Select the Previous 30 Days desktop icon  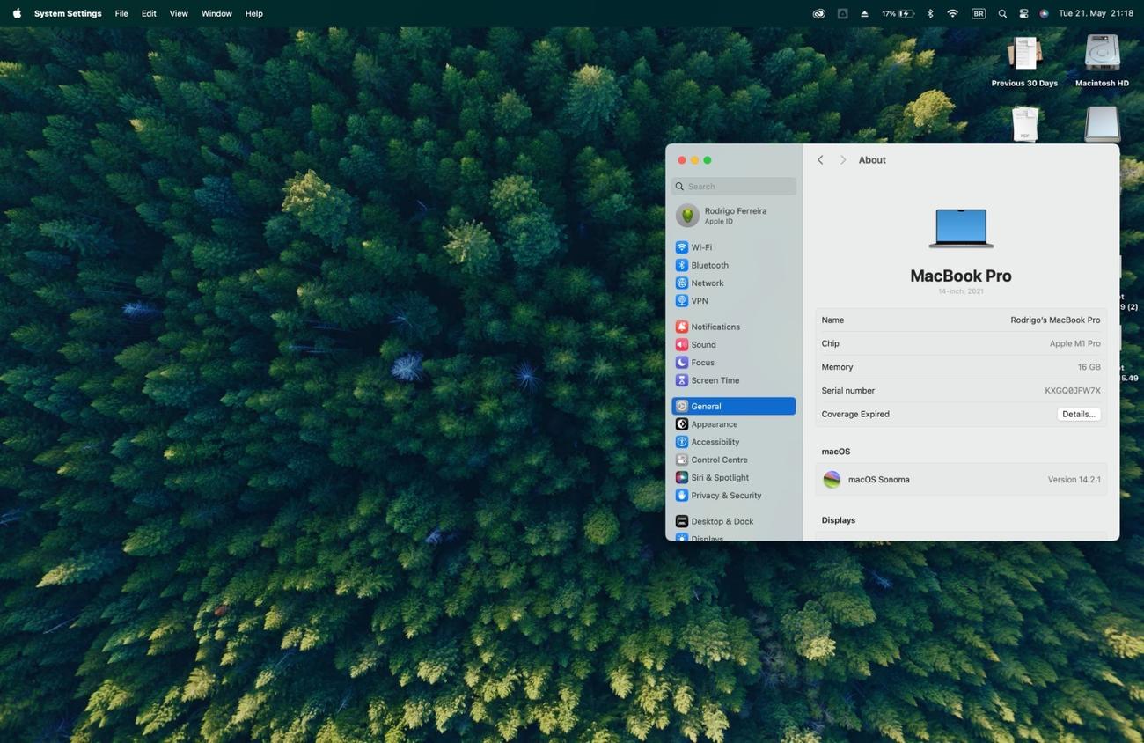pos(1024,61)
